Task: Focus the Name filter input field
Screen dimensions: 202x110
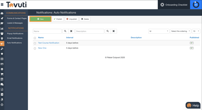Action: (47, 31)
